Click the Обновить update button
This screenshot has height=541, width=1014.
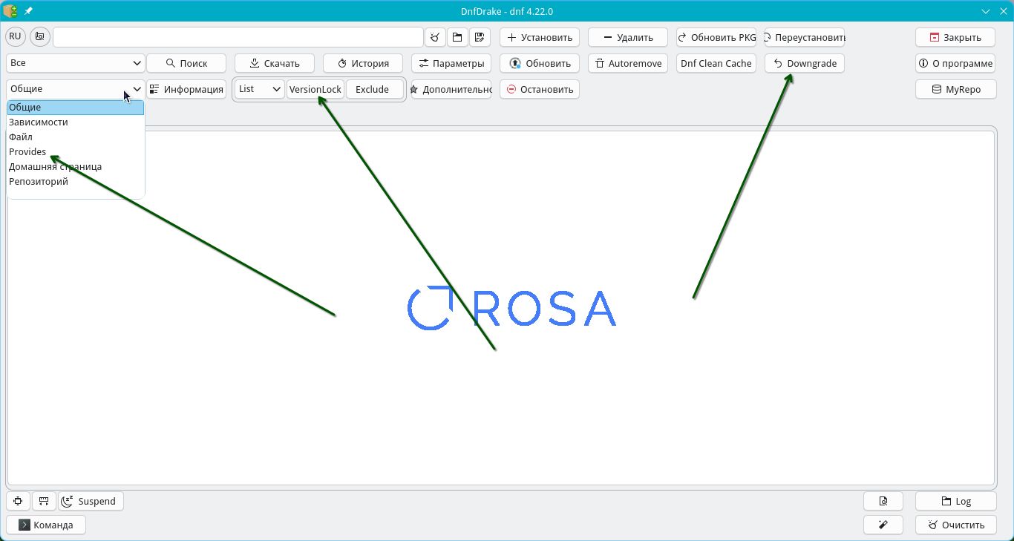[540, 63]
